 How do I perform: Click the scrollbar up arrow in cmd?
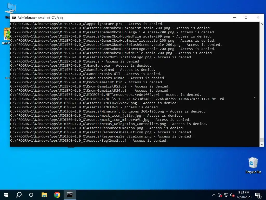pos(262,24)
